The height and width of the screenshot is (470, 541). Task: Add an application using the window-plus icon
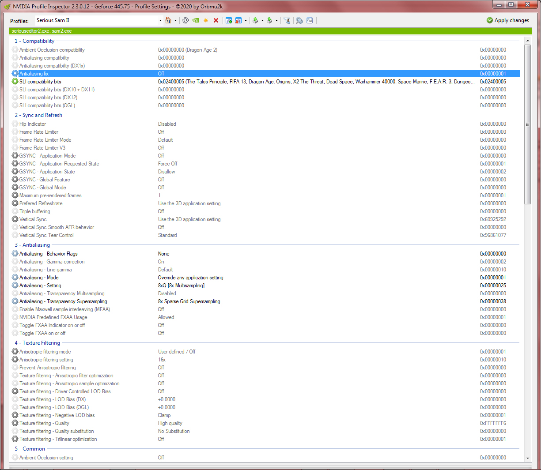tap(229, 20)
